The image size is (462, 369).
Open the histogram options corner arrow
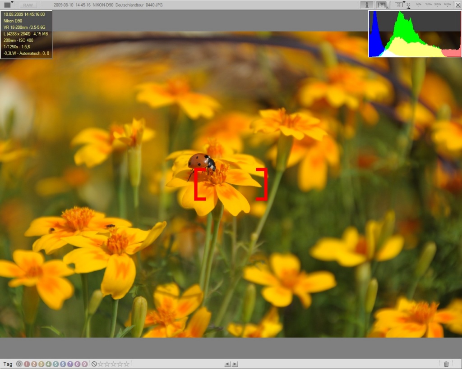point(388,5)
